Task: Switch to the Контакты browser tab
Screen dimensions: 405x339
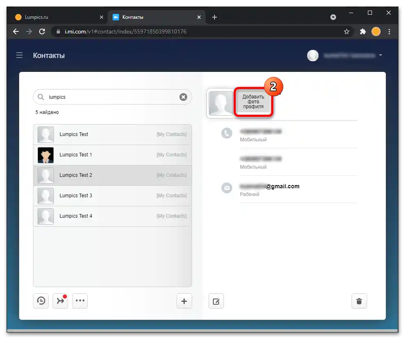Action: tap(157, 17)
